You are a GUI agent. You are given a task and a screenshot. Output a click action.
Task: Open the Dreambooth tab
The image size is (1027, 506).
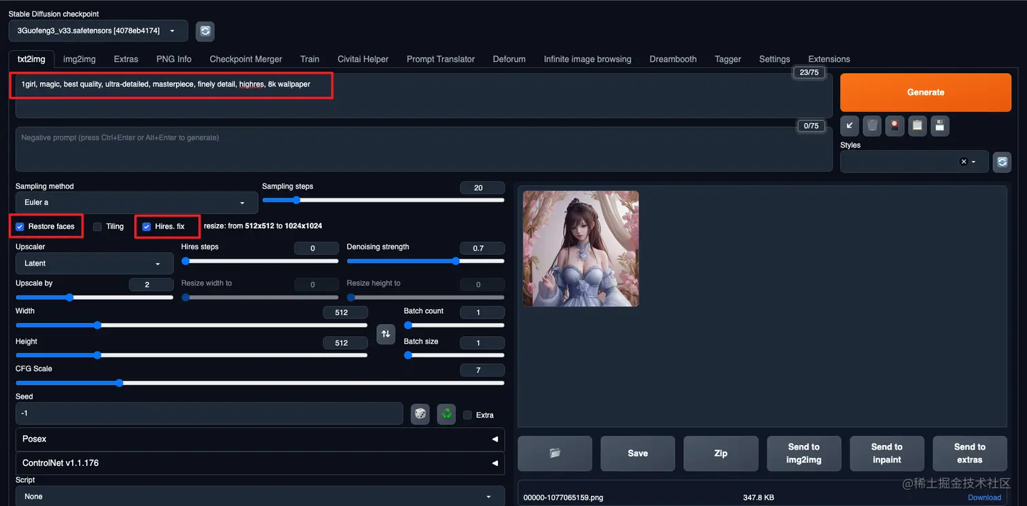click(x=673, y=59)
